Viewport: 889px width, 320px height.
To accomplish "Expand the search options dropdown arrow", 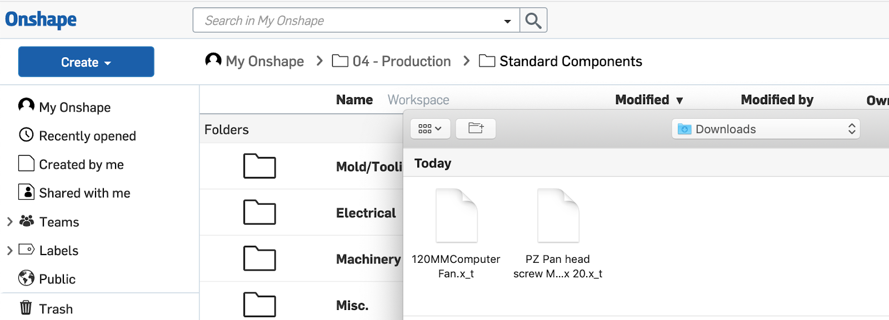I will point(507,21).
